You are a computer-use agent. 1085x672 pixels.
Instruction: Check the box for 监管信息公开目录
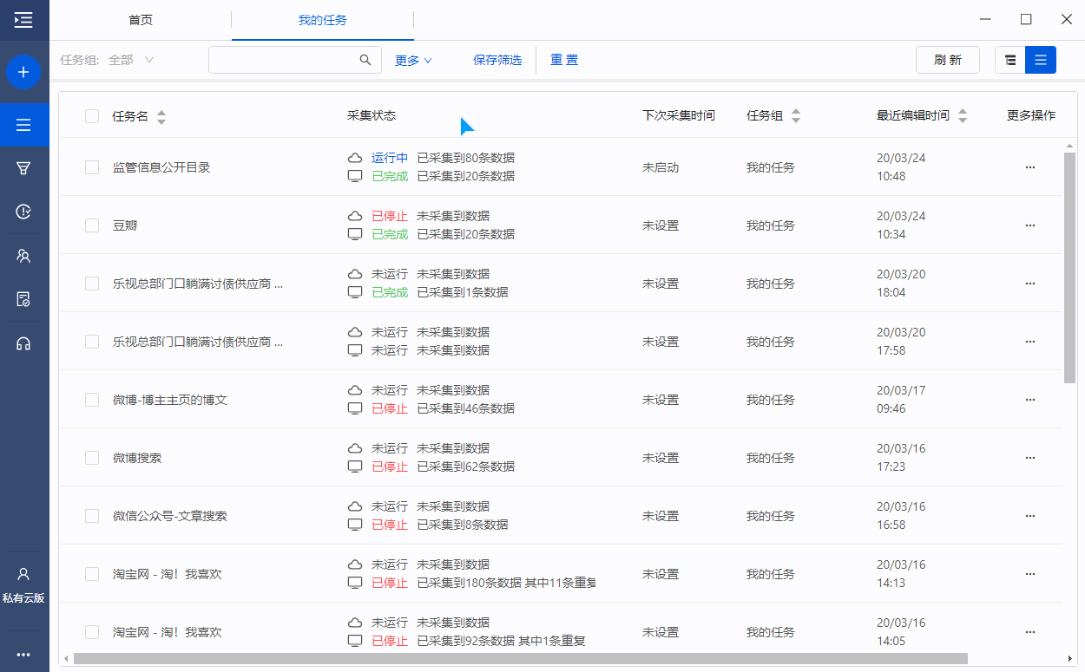[92, 167]
